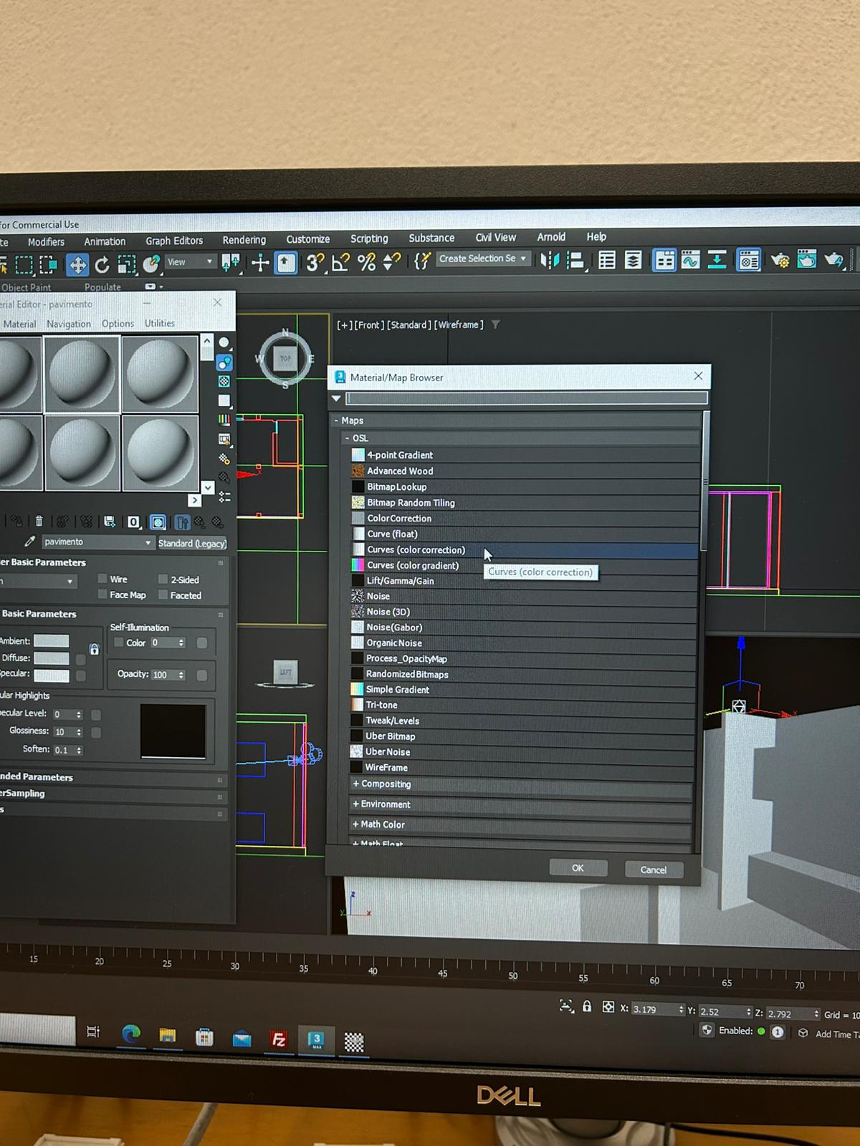
Task: Activate the Select and Move tool
Action: (77, 265)
